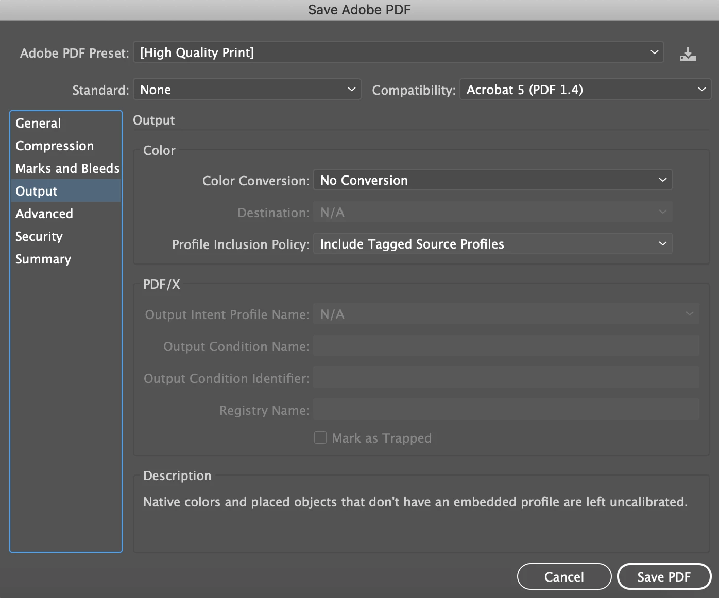Open the disabled Destination dropdown
719x598 pixels.
[493, 212]
